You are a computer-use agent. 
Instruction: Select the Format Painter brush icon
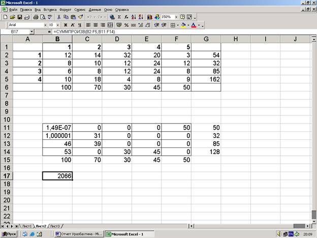pos(80,17)
